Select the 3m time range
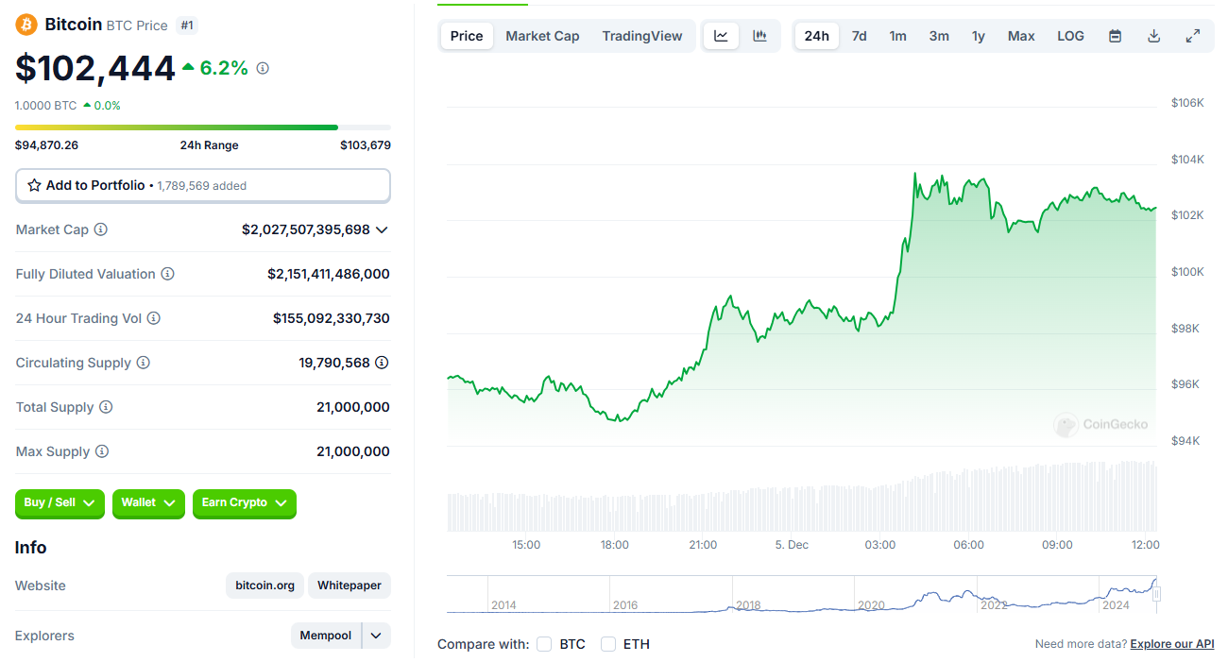Viewport: 1228px width, 662px height. tap(939, 36)
